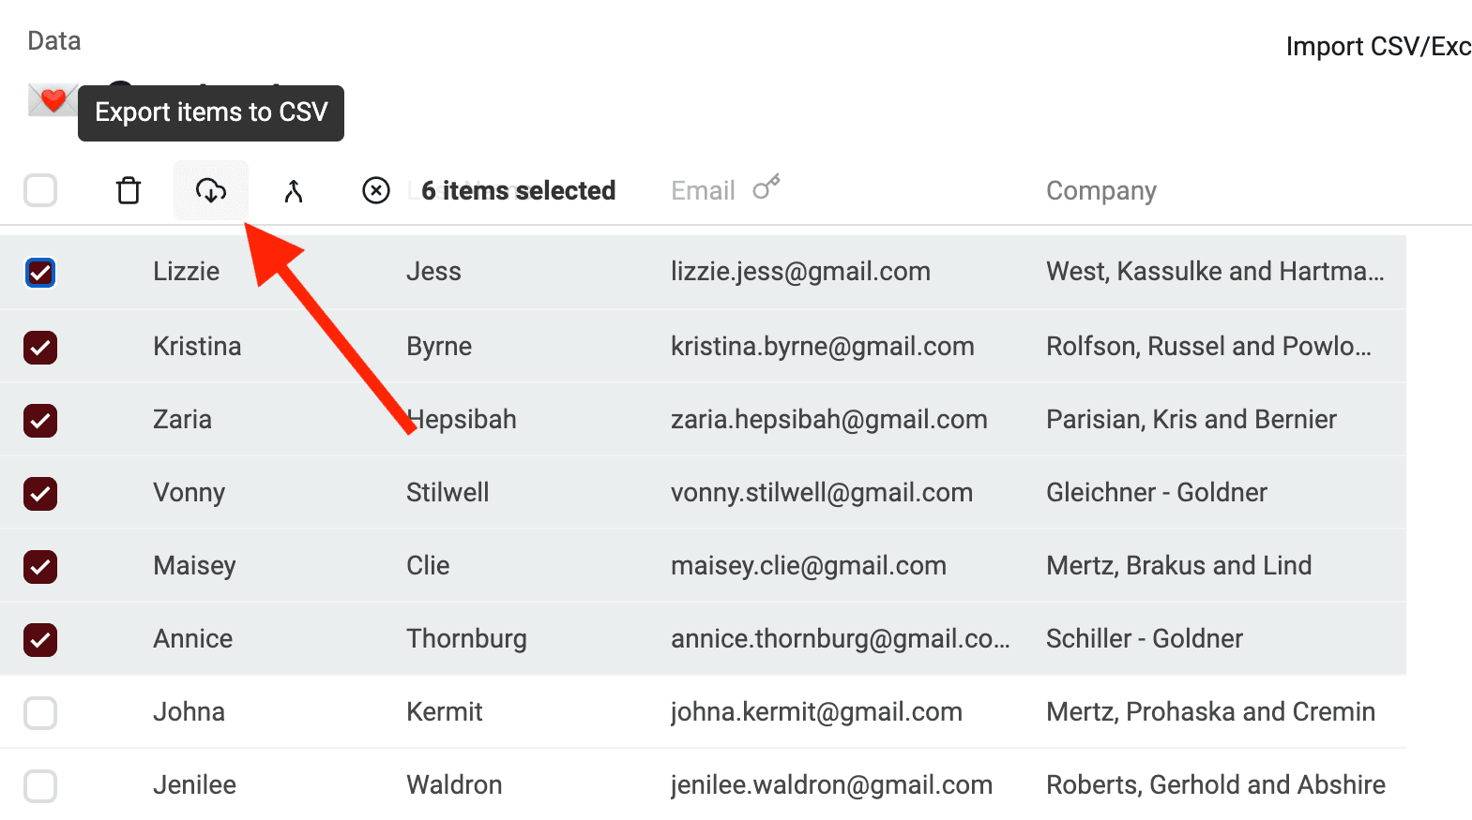
Task: Select the Jenilee Waldron row checkbox
Action: click(x=40, y=786)
